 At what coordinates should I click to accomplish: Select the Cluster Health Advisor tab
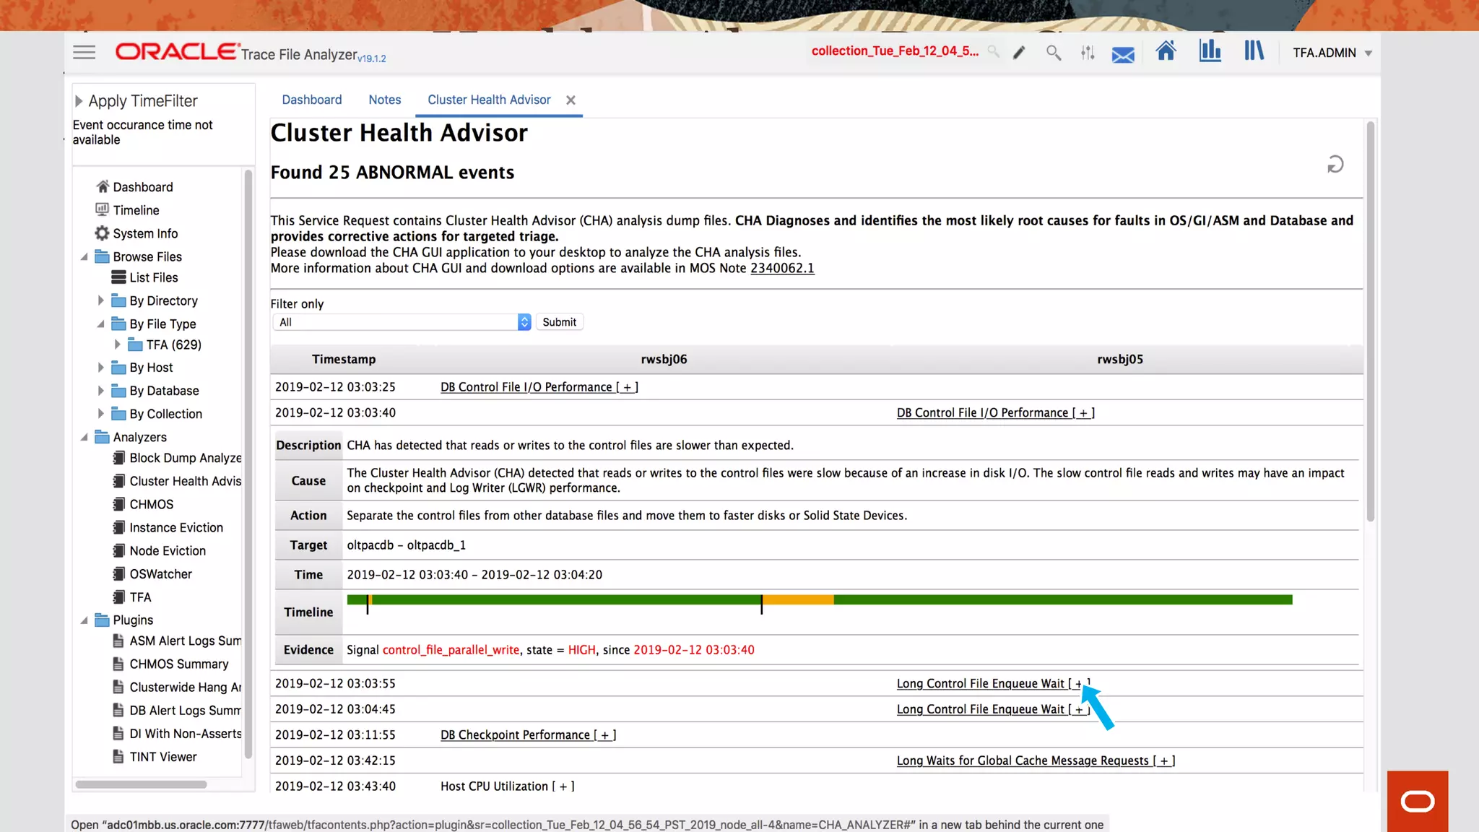(x=489, y=100)
